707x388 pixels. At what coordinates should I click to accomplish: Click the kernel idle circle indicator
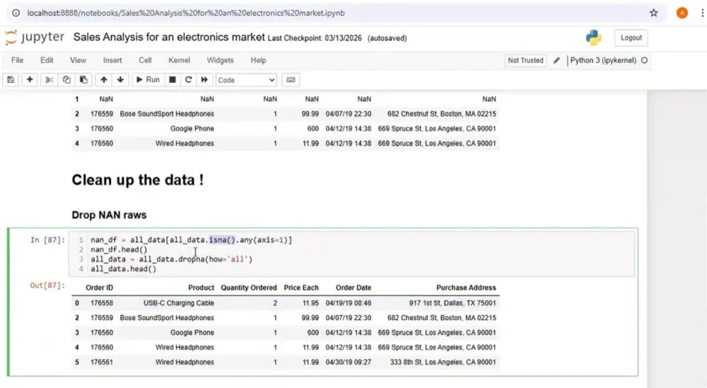pos(644,60)
